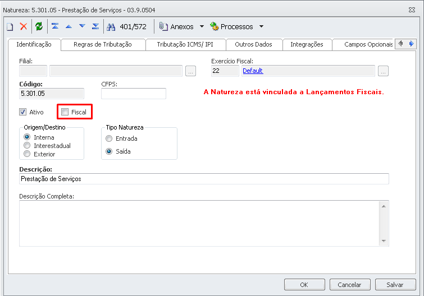Refresh the record with green arrows icon

[x=39, y=26]
